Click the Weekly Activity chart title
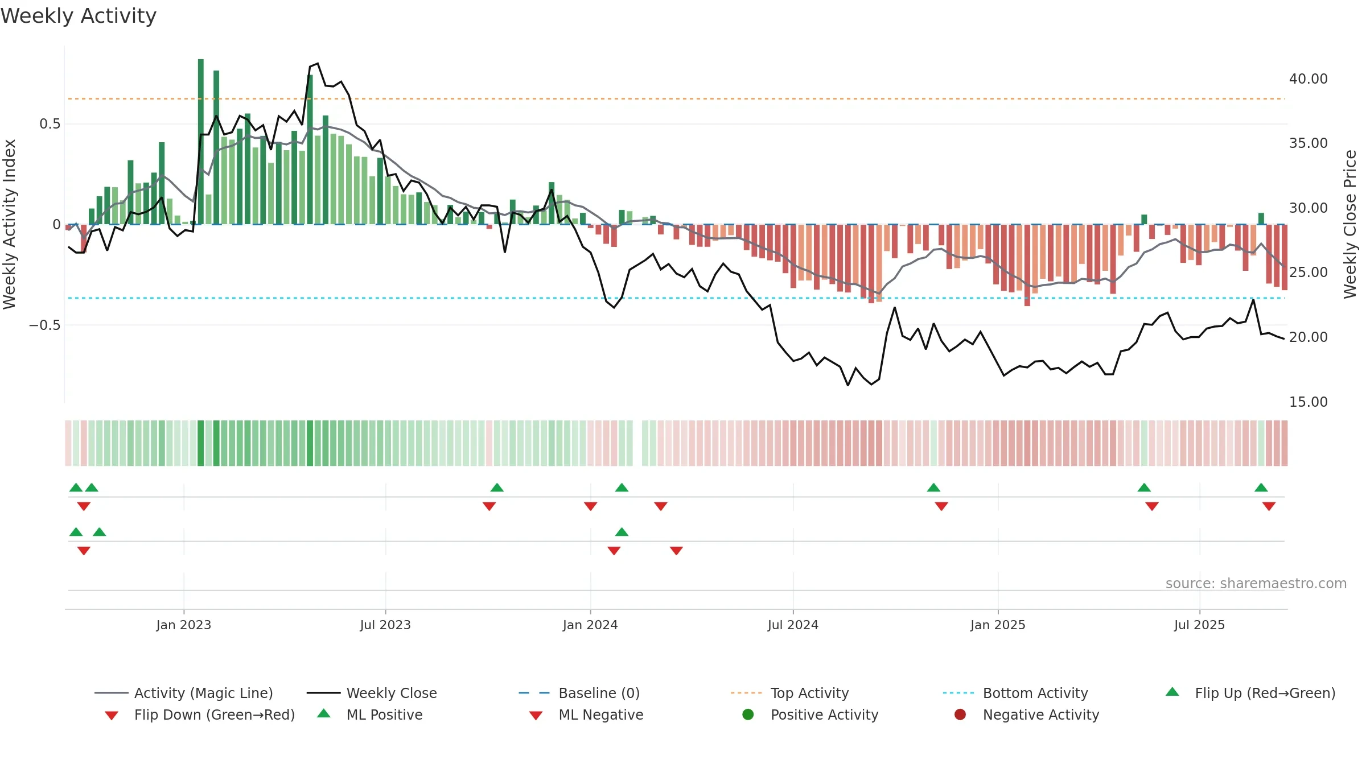The width and height of the screenshot is (1366, 768). [79, 15]
